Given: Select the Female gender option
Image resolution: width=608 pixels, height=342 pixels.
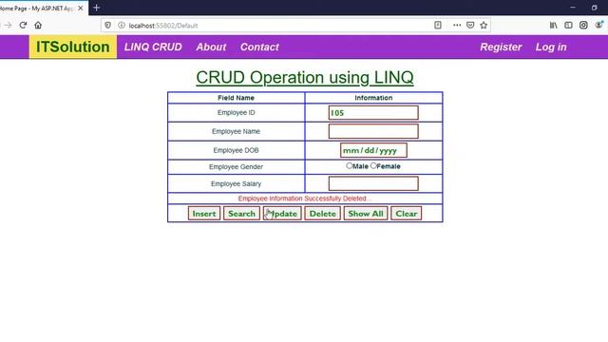Looking at the screenshot, I should [373, 165].
